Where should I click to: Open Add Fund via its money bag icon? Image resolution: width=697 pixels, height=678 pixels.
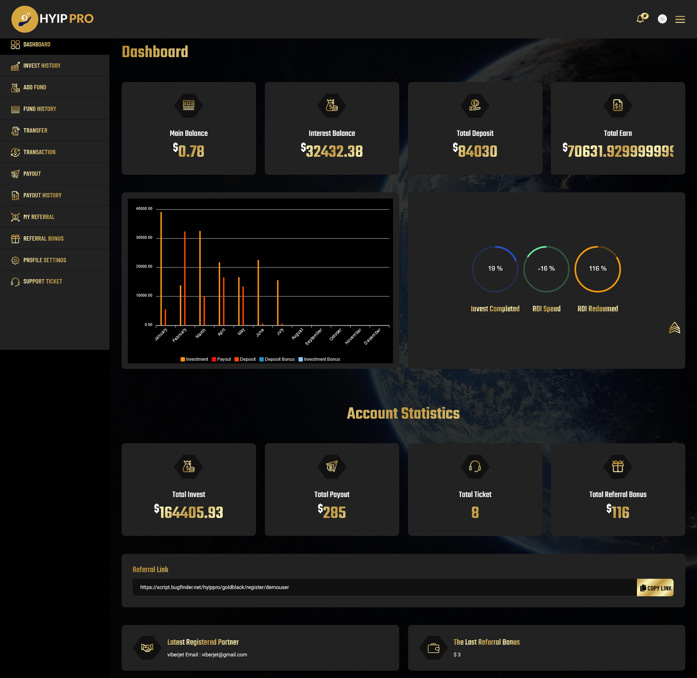coord(15,87)
